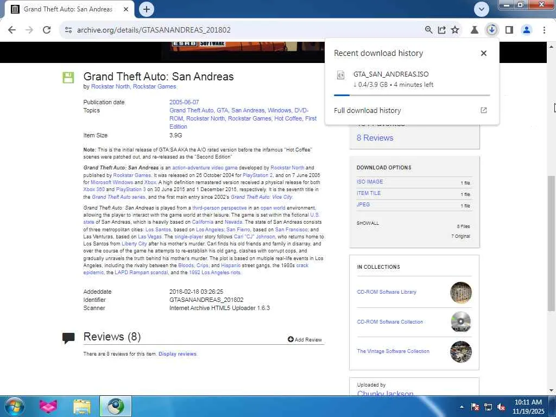
Task: Open Windows Explorer folder in taskbar
Action: (x=82, y=407)
